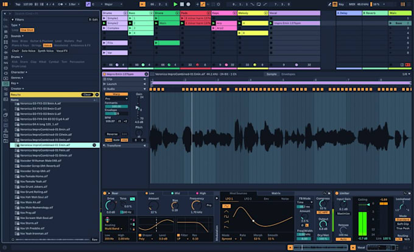Image resolution: width=414 pixels, height=252 pixels.
Task: Open the 1 Bar quantization dropdown
Action: (74, 4)
